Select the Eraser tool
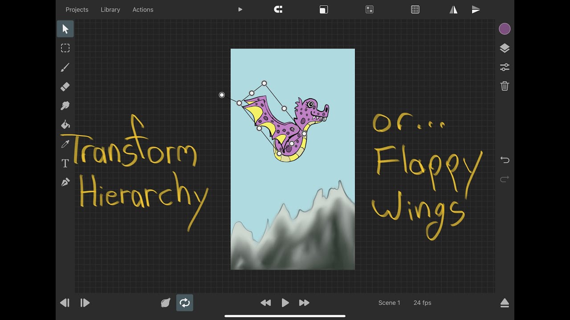 click(65, 86)
